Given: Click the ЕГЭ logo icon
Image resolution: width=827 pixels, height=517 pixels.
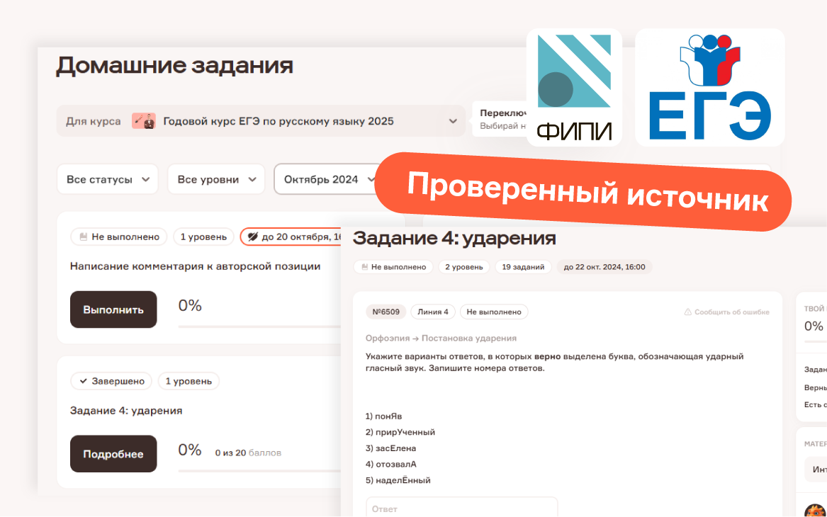Looking at the screenshot, I should [x=709, y=85].
